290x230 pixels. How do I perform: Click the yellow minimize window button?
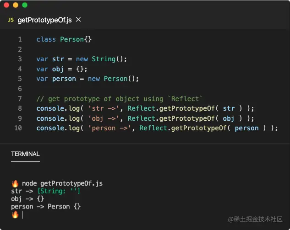[x=16, y=5]
